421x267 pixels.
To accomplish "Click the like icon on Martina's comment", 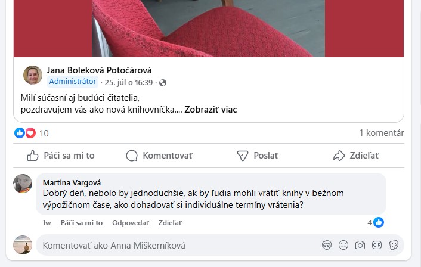I will coord(379,222).
